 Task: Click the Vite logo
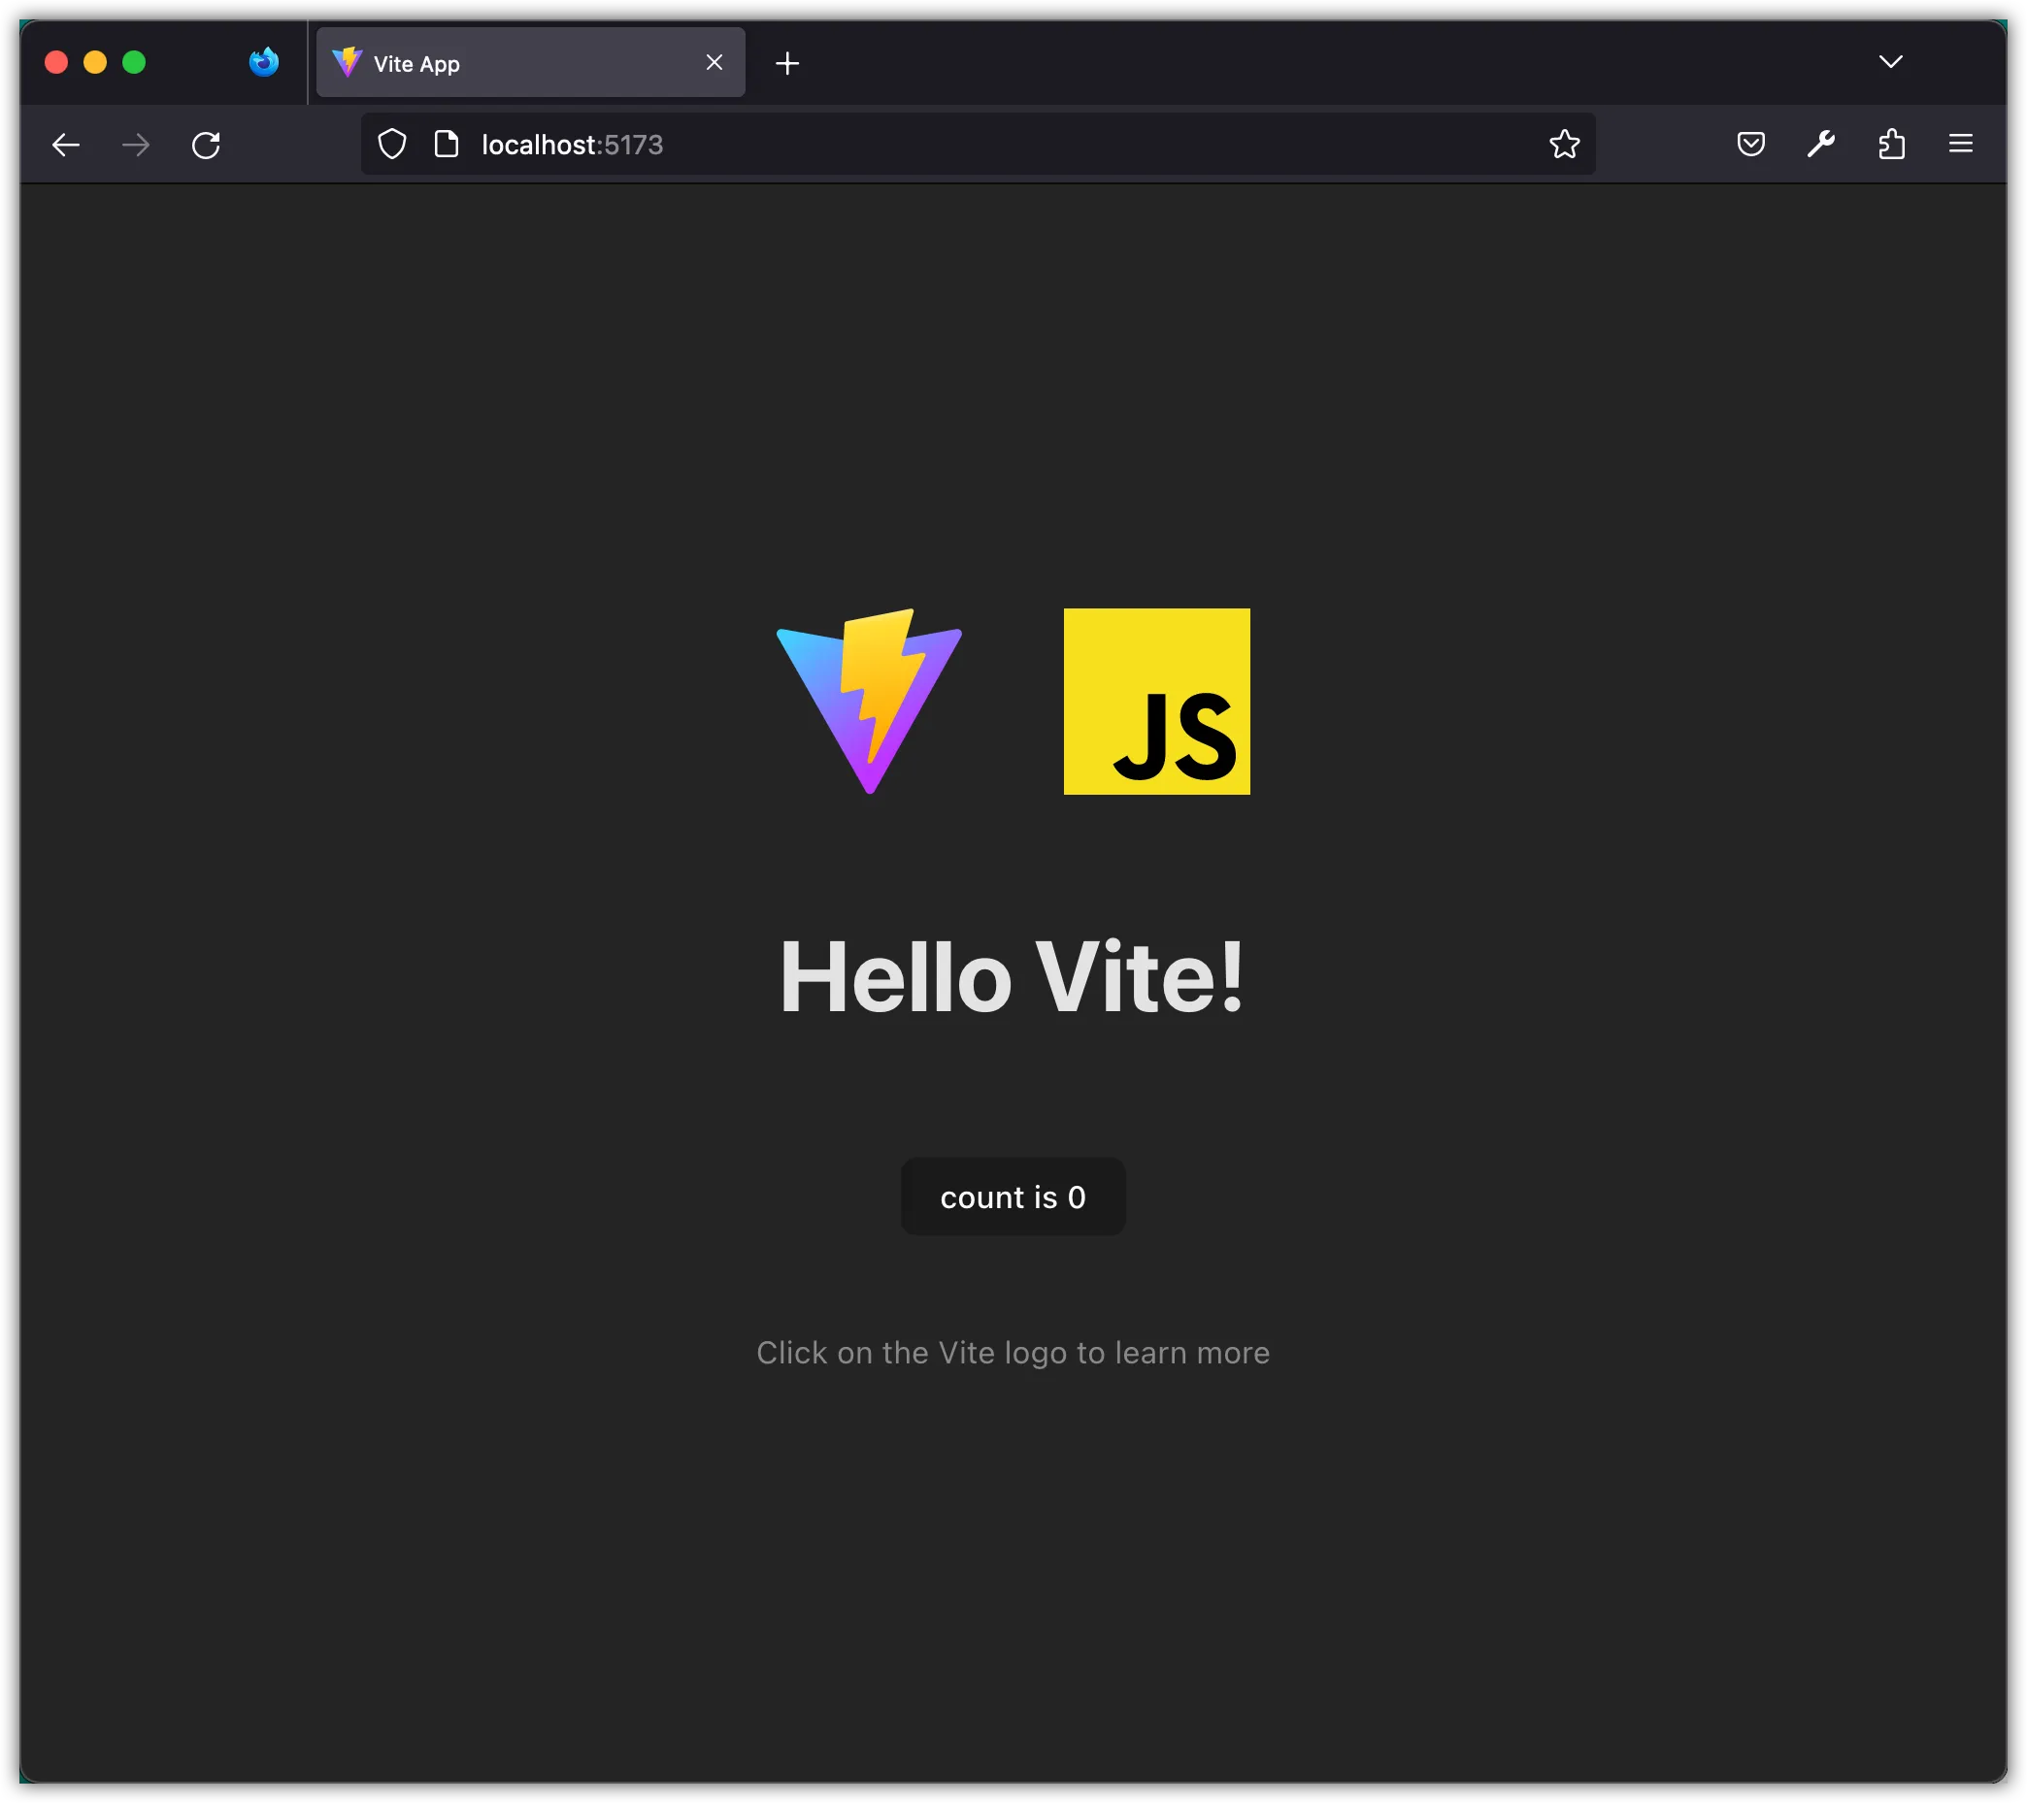point(869,702)
